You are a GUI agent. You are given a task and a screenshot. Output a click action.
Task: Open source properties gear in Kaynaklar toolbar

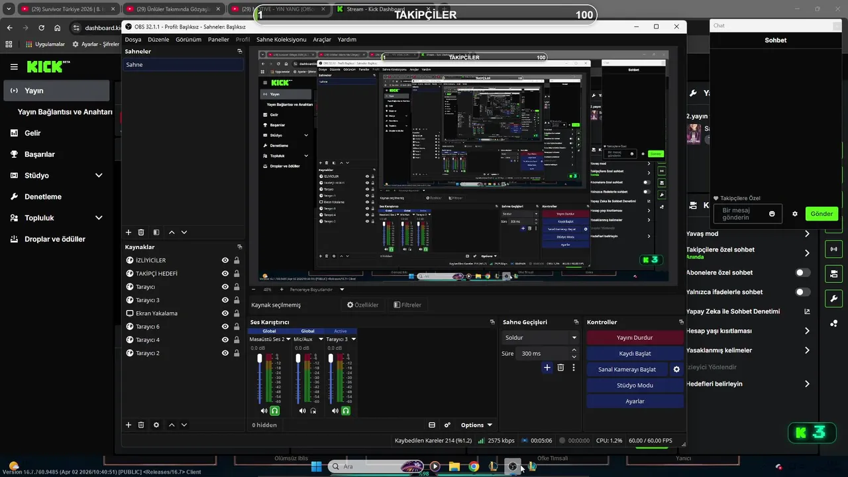click(156, 425)
